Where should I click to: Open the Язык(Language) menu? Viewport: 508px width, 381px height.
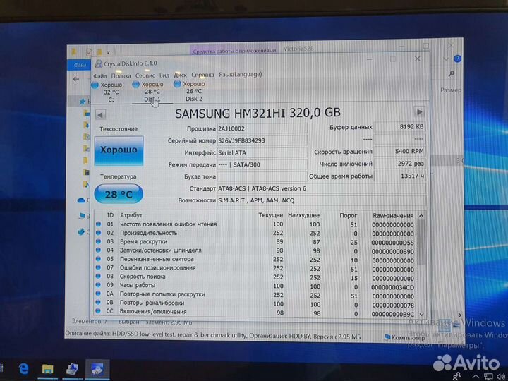point(240,74)
